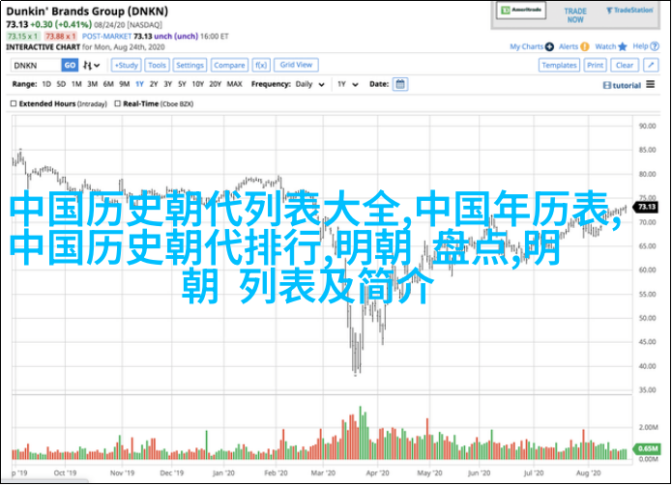Clear the chart drawings
This screenshot has height=485, width=672.
click(x=625, y=66)
